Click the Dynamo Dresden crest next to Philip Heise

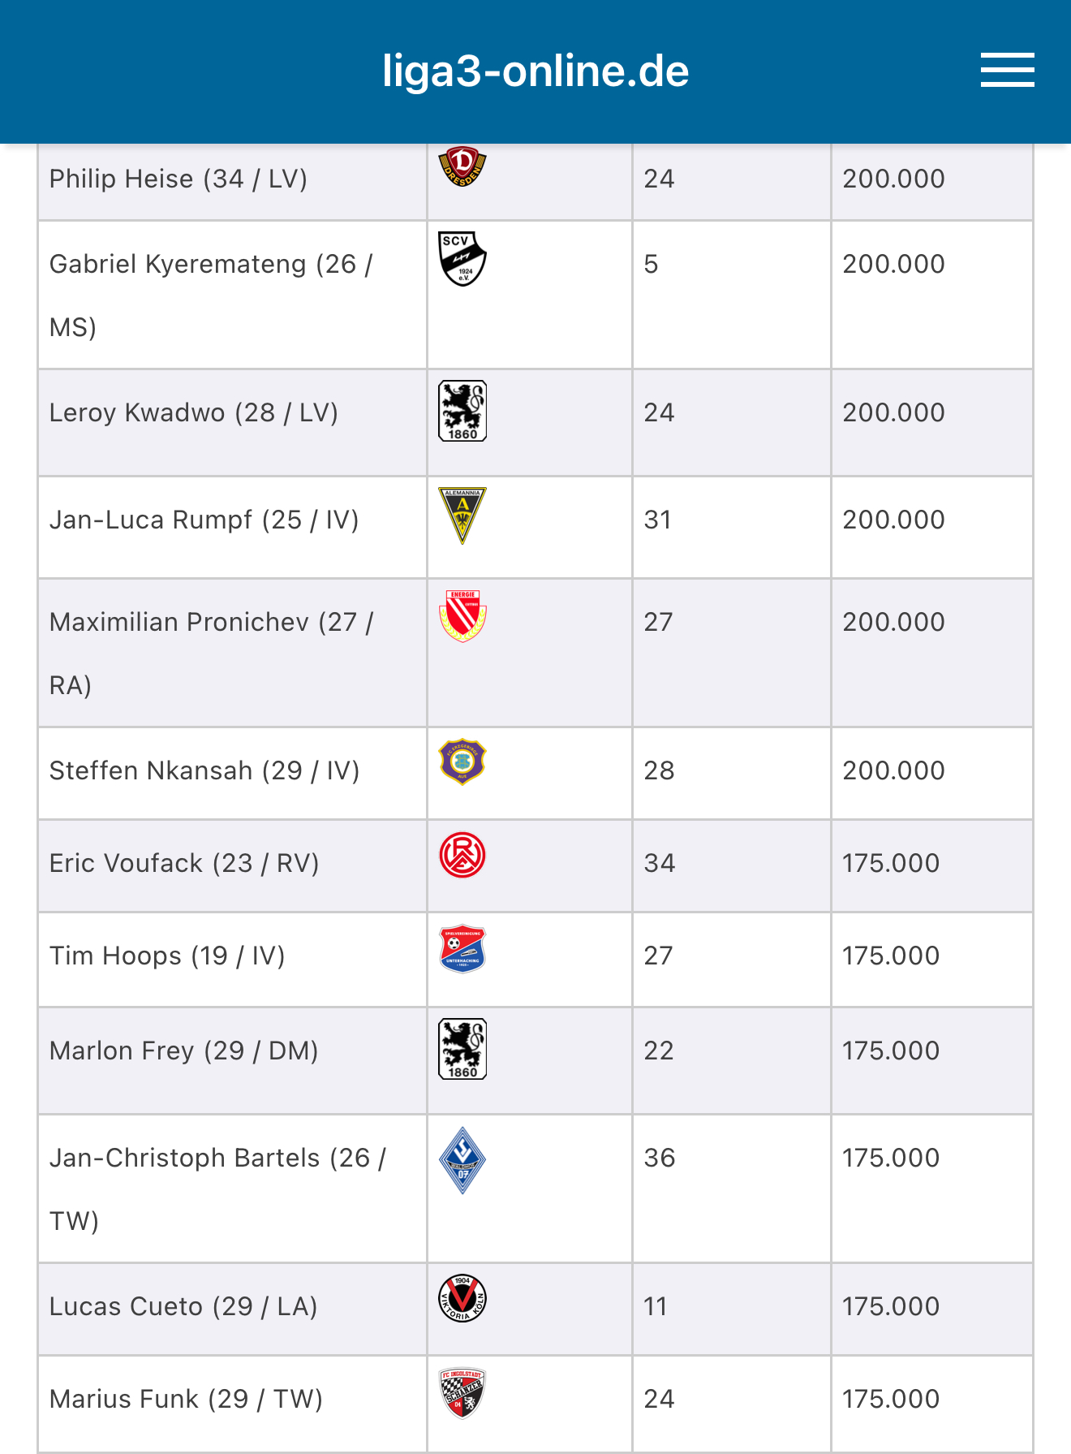tap(462, 166)
